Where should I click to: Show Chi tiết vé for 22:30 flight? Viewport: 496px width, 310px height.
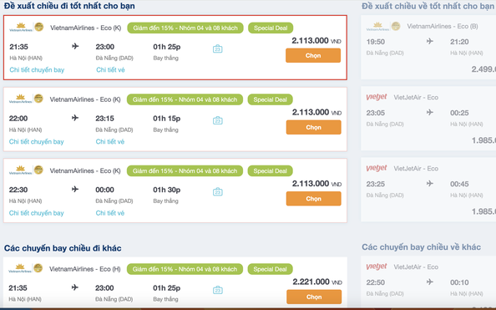pos(110,213)
